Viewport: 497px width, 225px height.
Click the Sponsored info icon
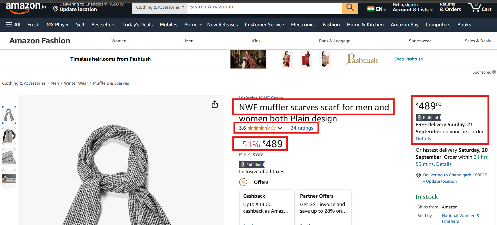point(494,72)
